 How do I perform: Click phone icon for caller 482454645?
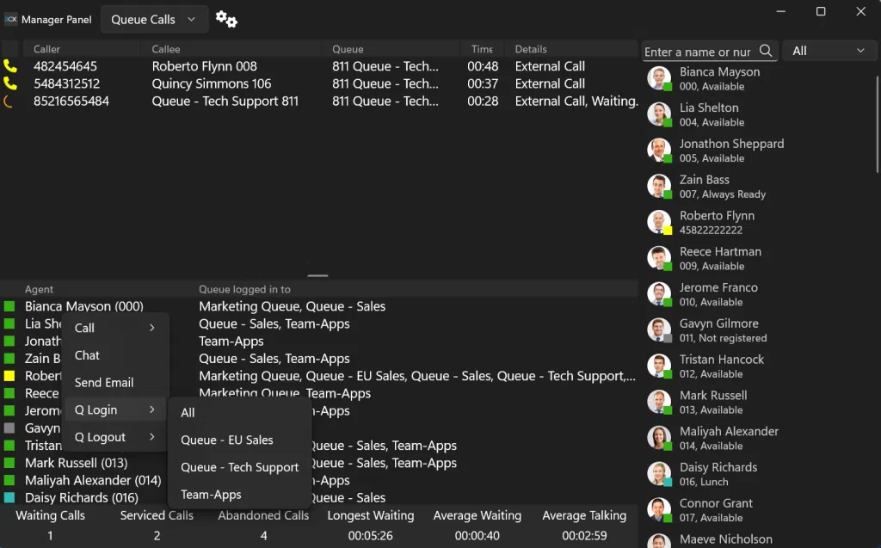click(x=10, y=66)
